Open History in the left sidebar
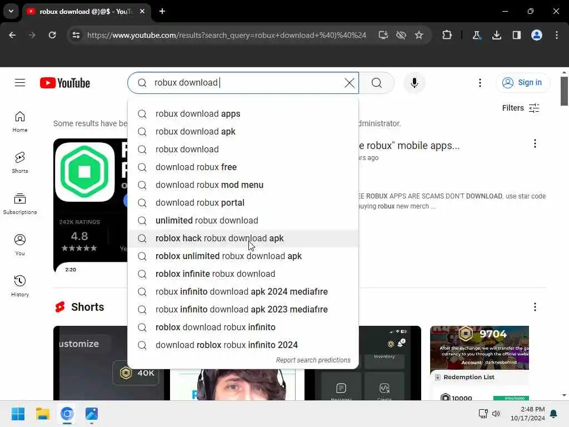This screenshot has width=569, height=427. pyautogui.click(x=20, y=286)
